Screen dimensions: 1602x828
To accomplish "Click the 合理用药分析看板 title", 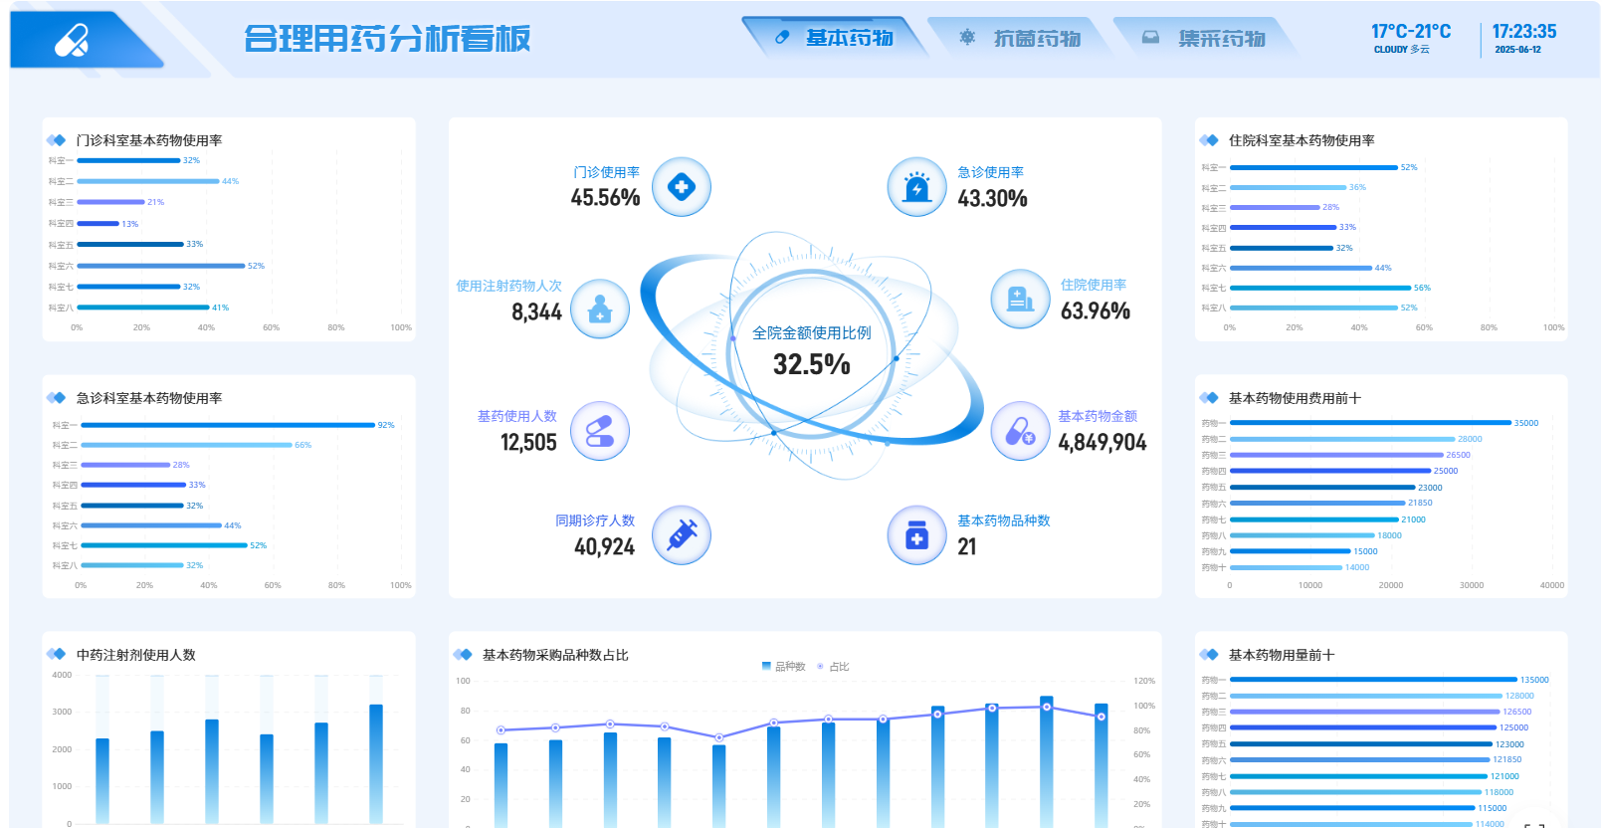I will click(x=387, y=39).
